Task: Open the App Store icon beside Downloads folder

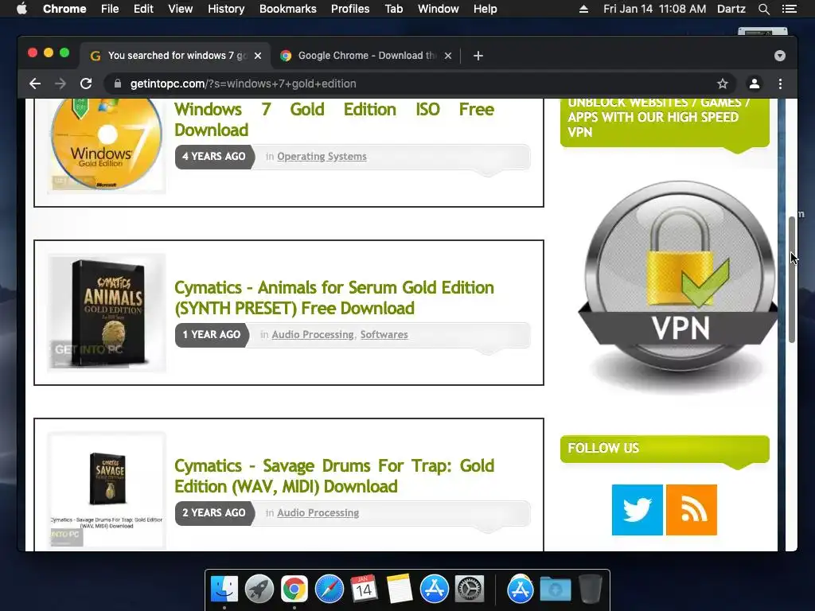Action: tap(521, 590)
